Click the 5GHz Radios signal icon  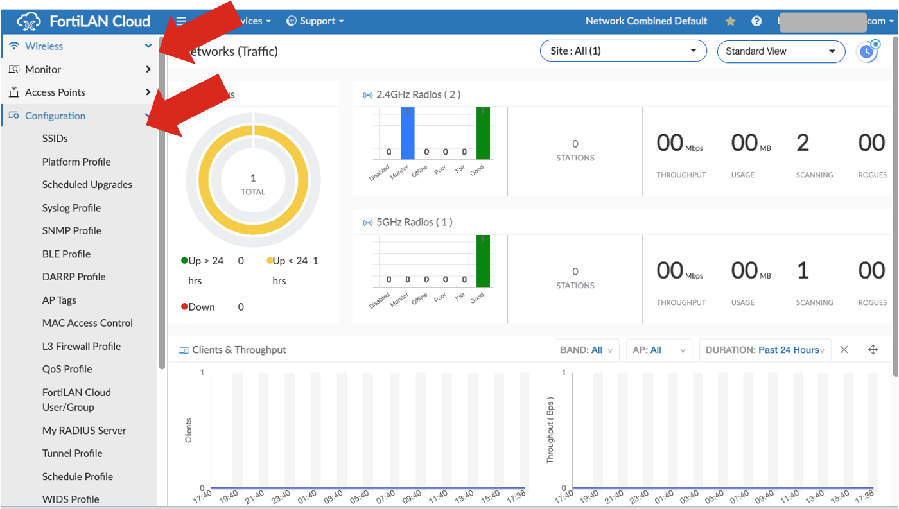368,221
